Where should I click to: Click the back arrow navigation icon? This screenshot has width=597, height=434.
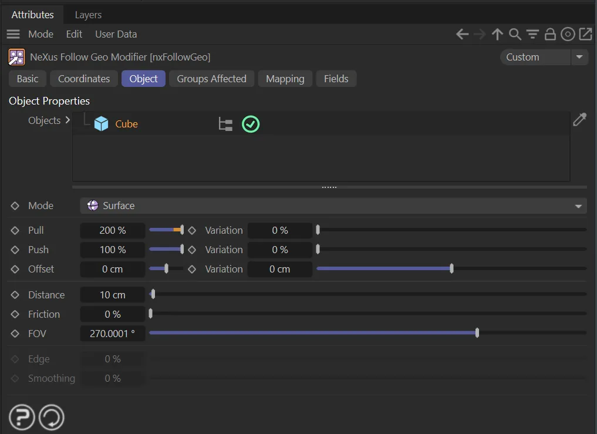coord(463,35)
